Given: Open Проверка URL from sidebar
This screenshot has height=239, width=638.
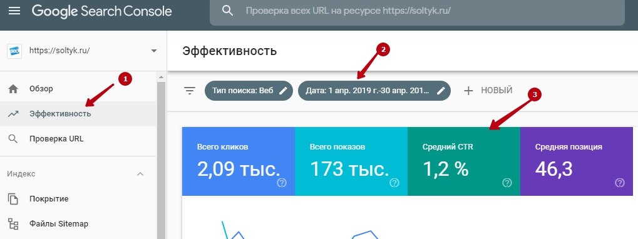Looking at the screenshot, I should [78, 139].
